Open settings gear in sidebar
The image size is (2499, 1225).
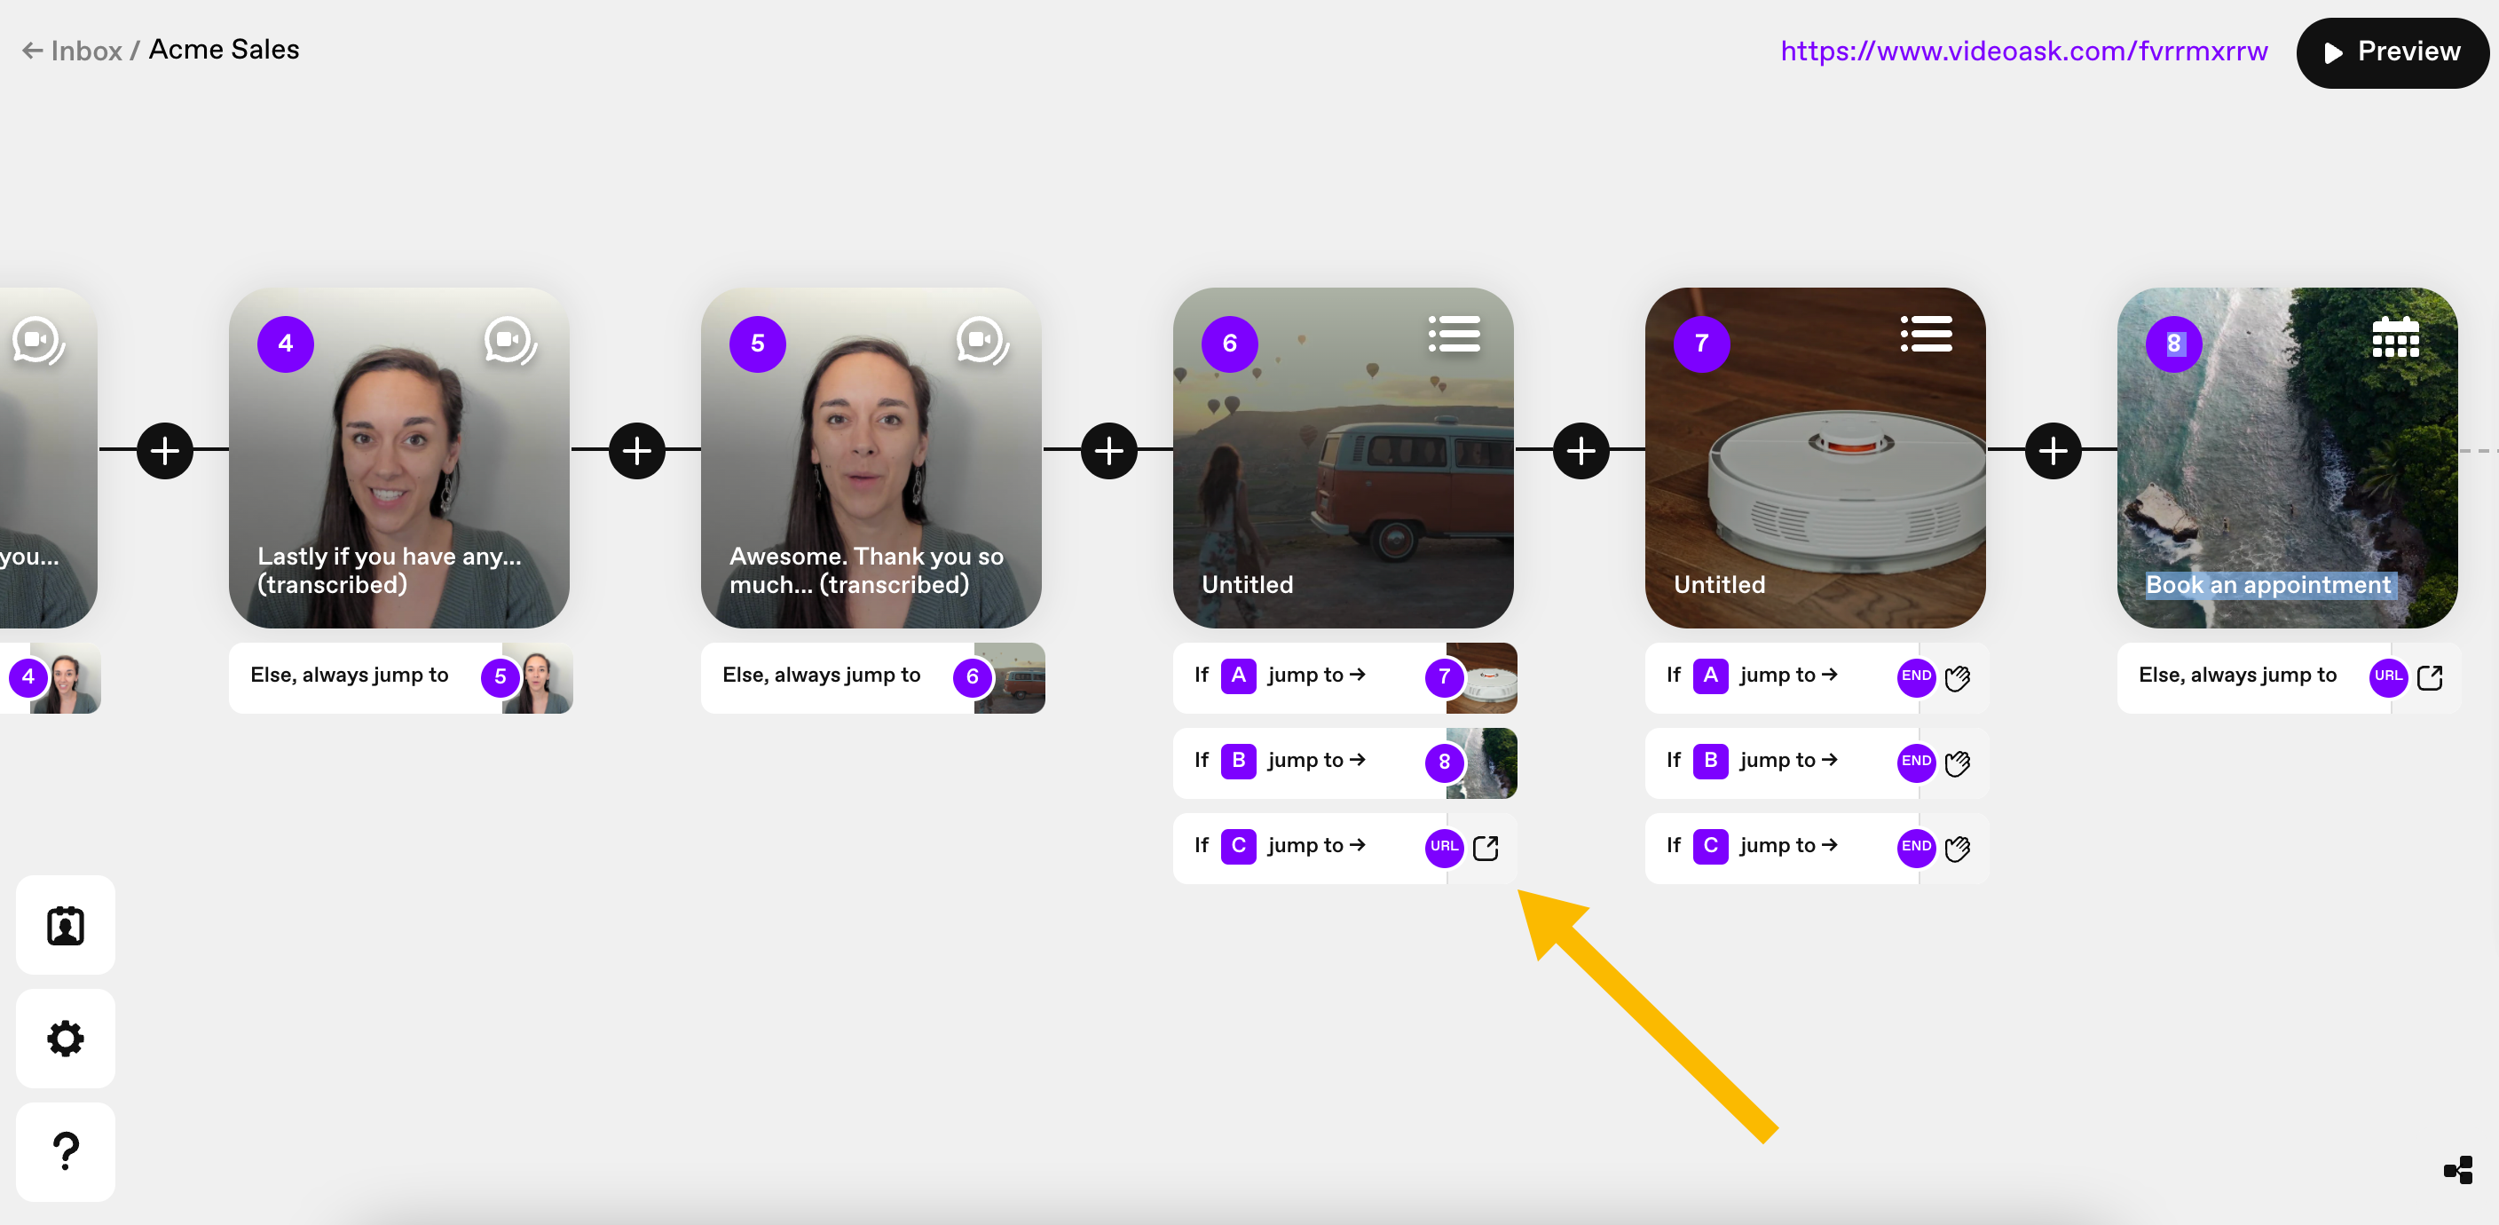(x=65, y=1039)
